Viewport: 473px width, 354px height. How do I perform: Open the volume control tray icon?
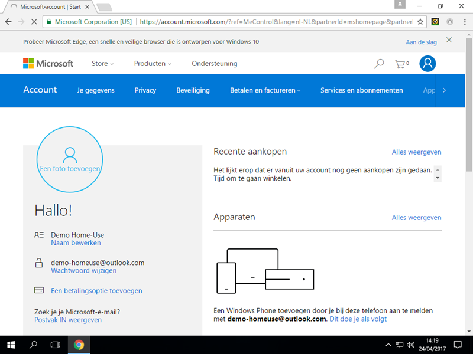click(x=410, y=345)
